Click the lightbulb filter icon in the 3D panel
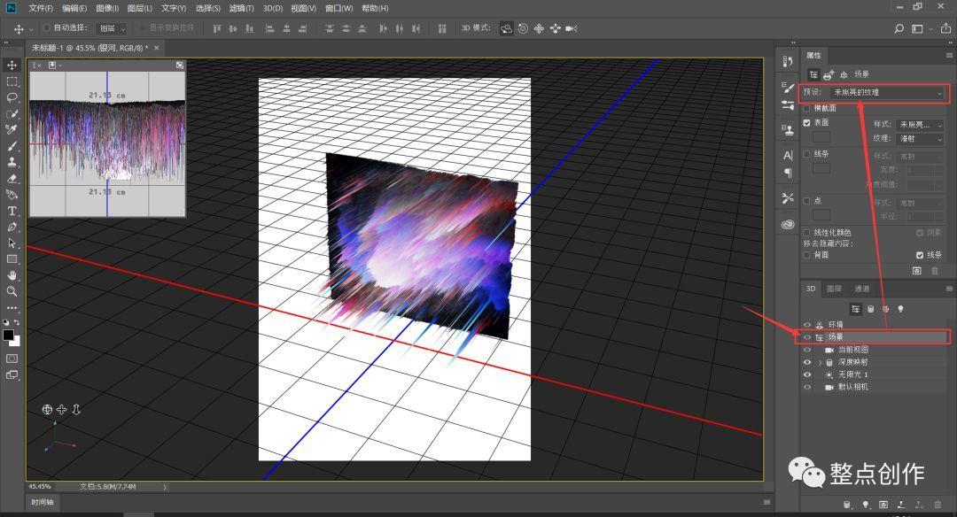The width and height of the screenshot is (957, 517). coord(901,309)
